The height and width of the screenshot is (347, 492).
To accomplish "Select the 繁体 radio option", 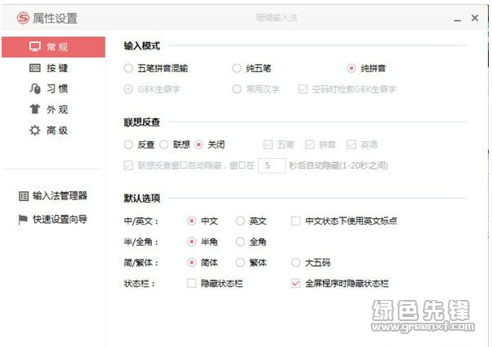I will [240, 263].
